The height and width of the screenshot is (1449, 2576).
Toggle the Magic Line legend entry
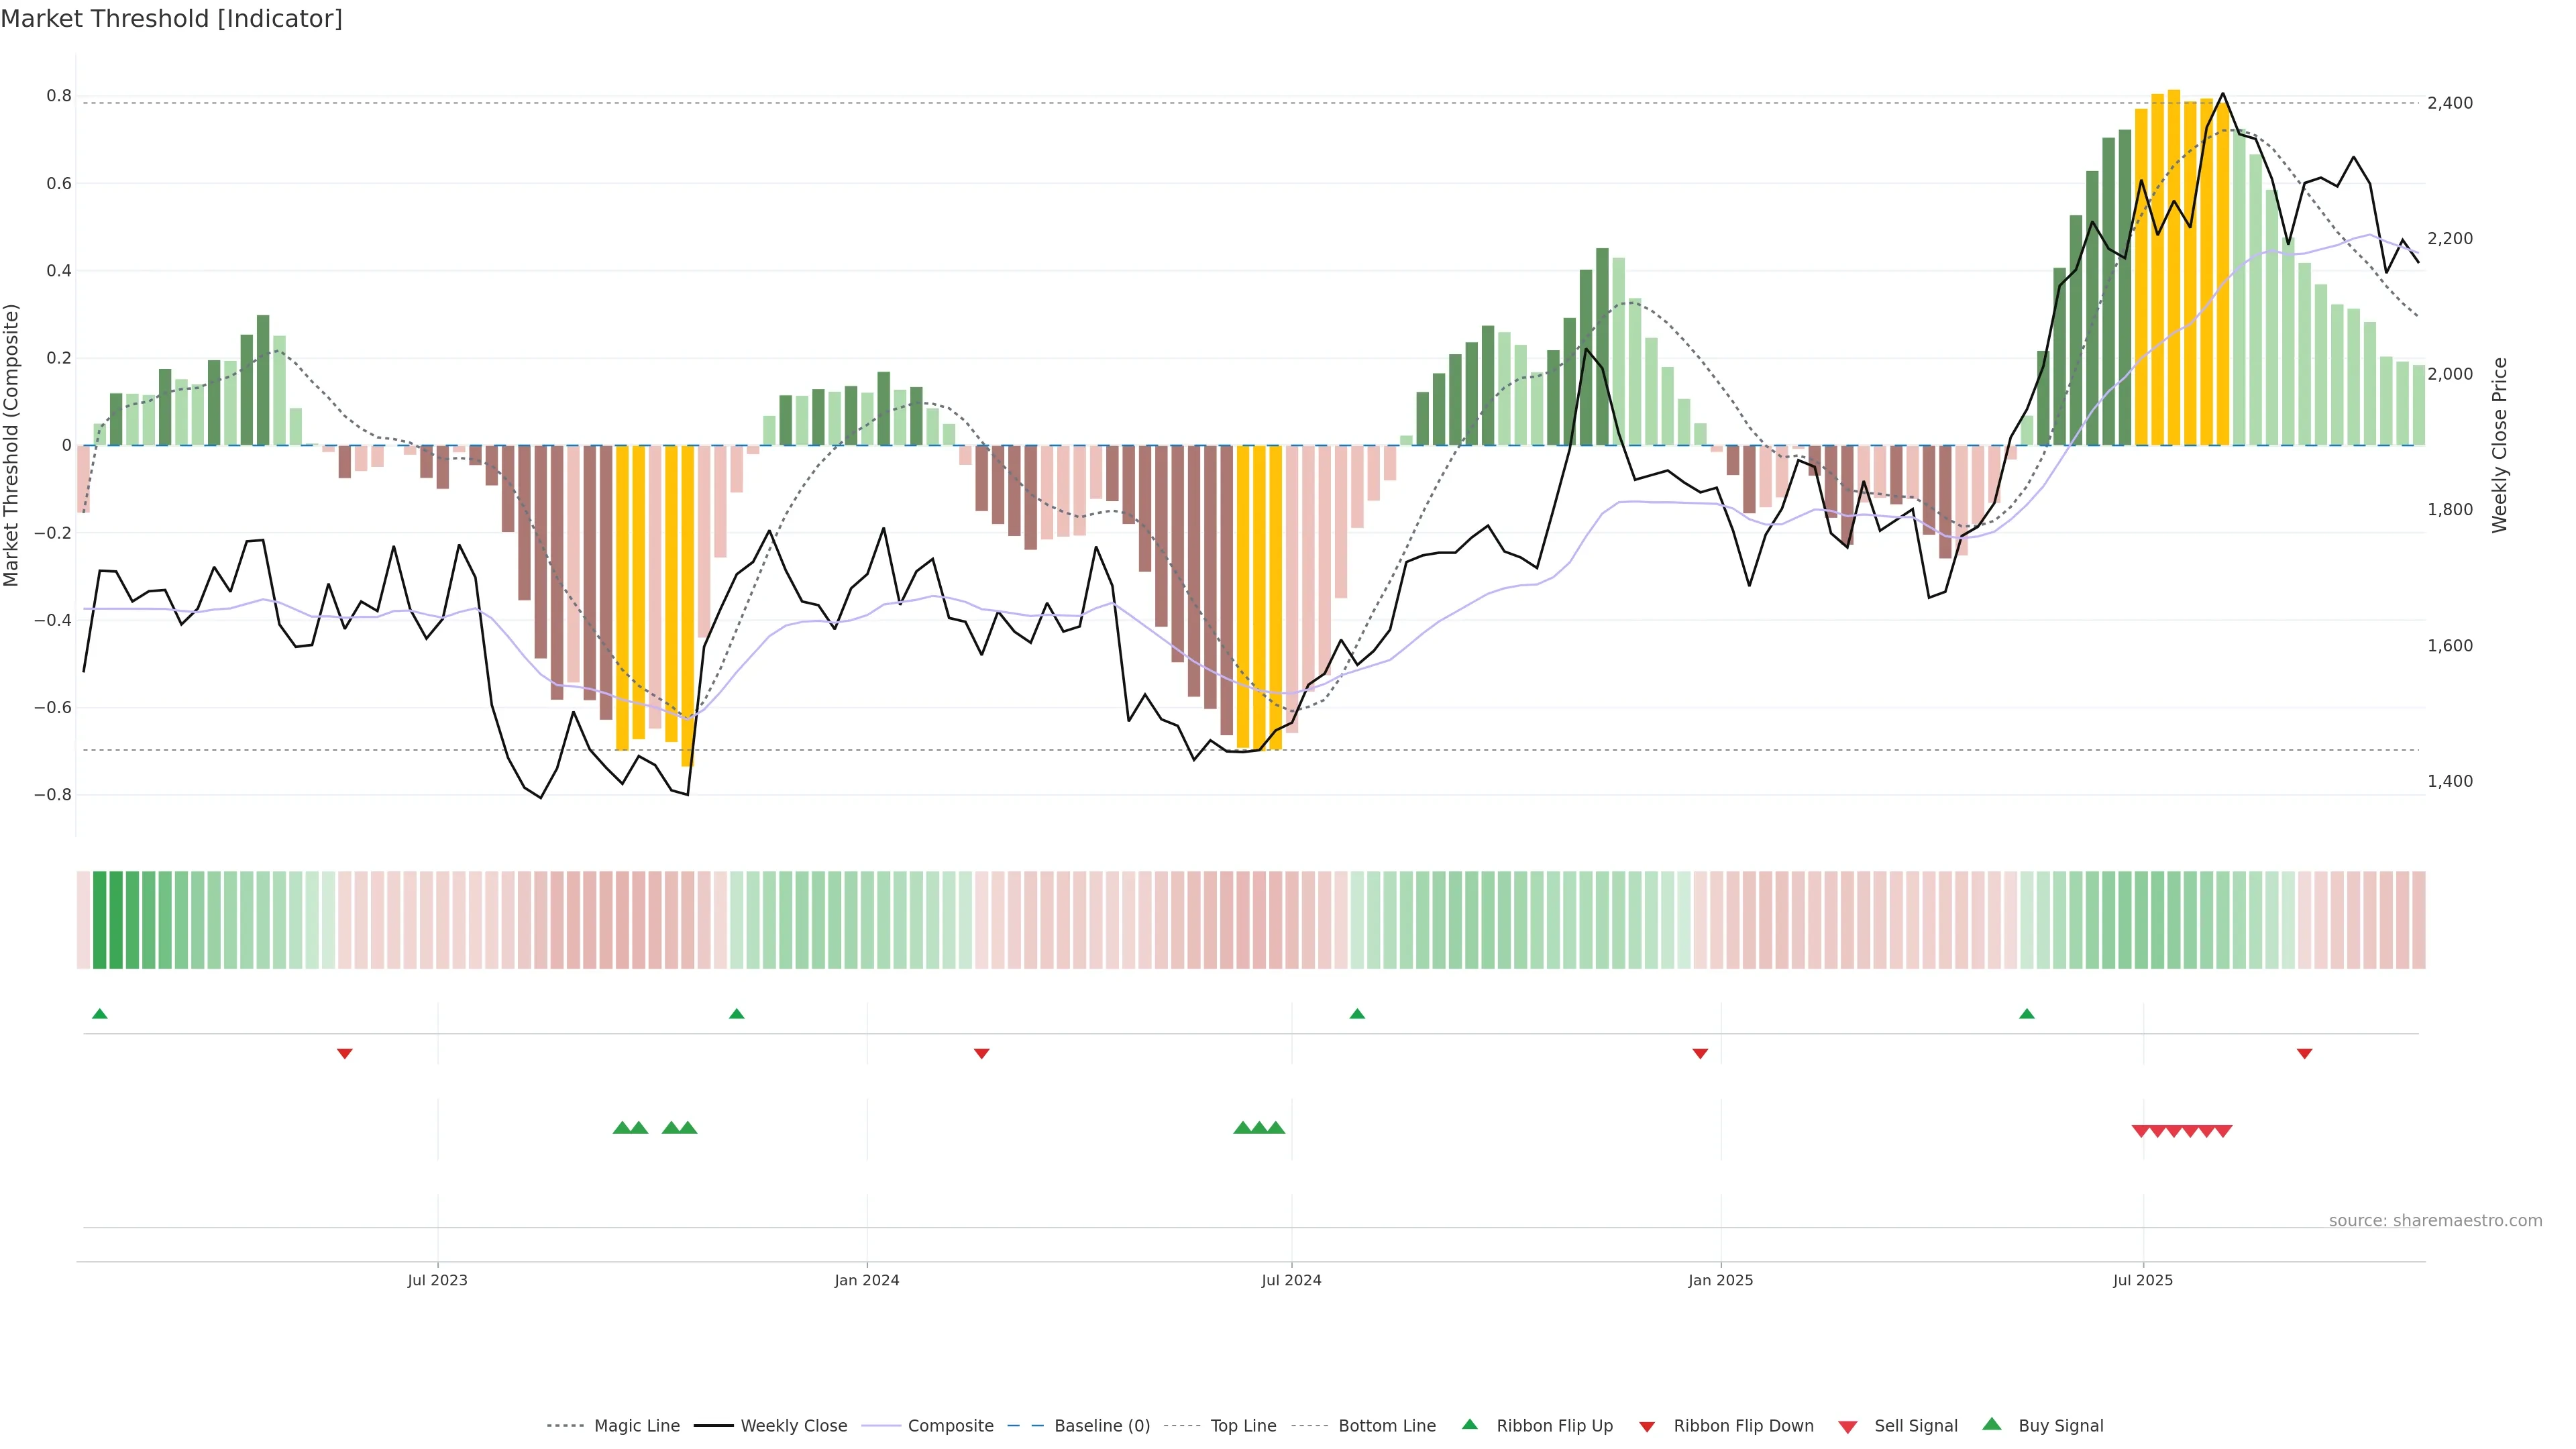pyautogui.click(x=636, y=1426)
